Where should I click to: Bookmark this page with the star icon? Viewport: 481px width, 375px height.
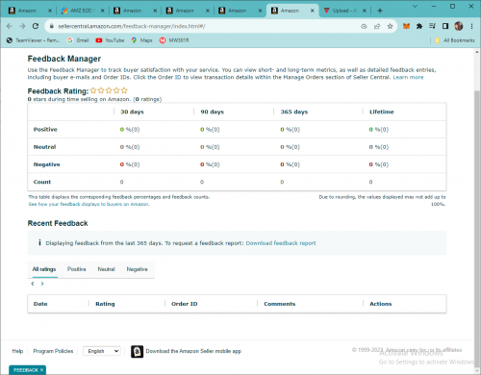tap(390, 26)
